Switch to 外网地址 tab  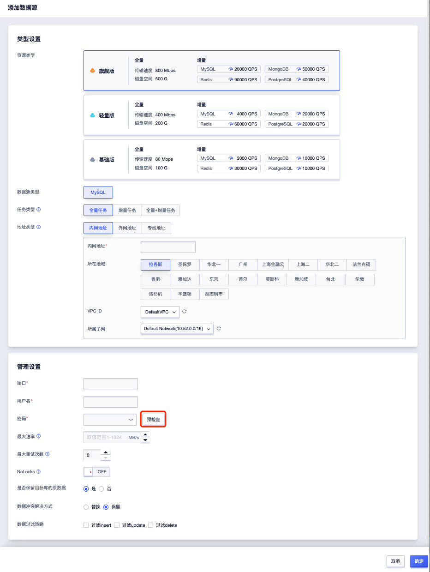point(127,228)
